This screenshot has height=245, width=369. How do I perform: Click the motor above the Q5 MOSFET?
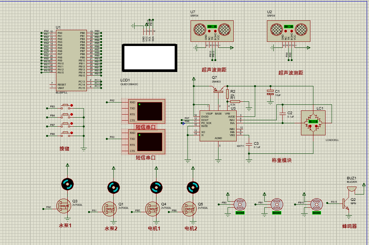click(193, 187)
